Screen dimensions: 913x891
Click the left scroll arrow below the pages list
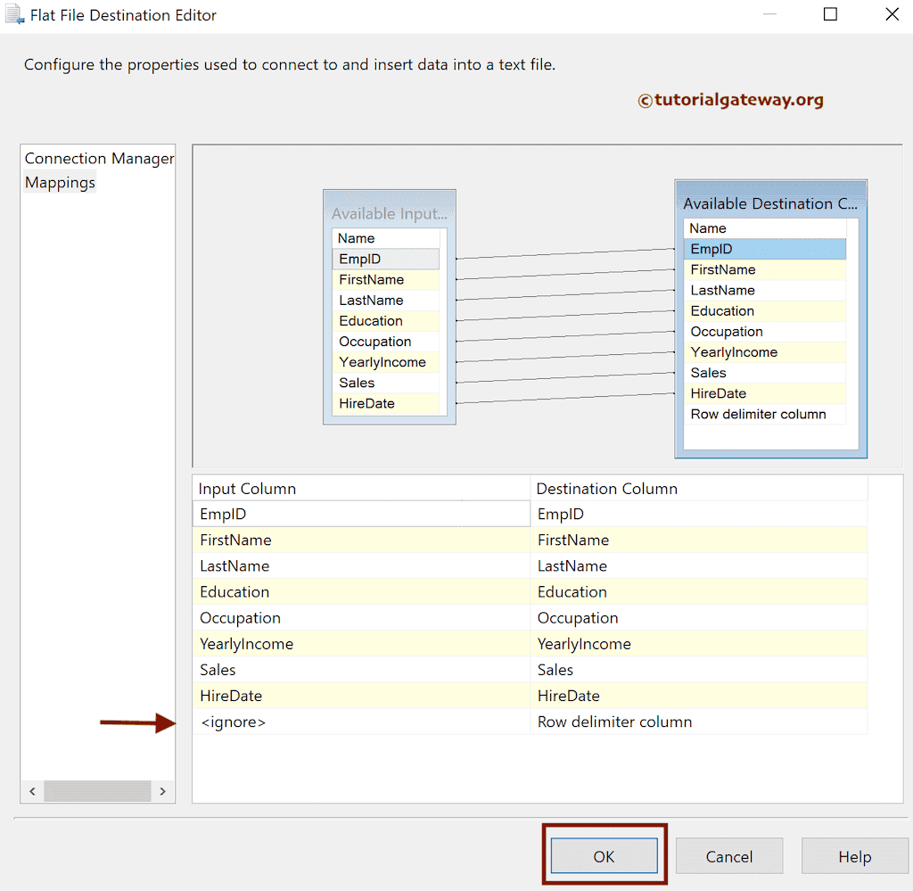point(32,791)
